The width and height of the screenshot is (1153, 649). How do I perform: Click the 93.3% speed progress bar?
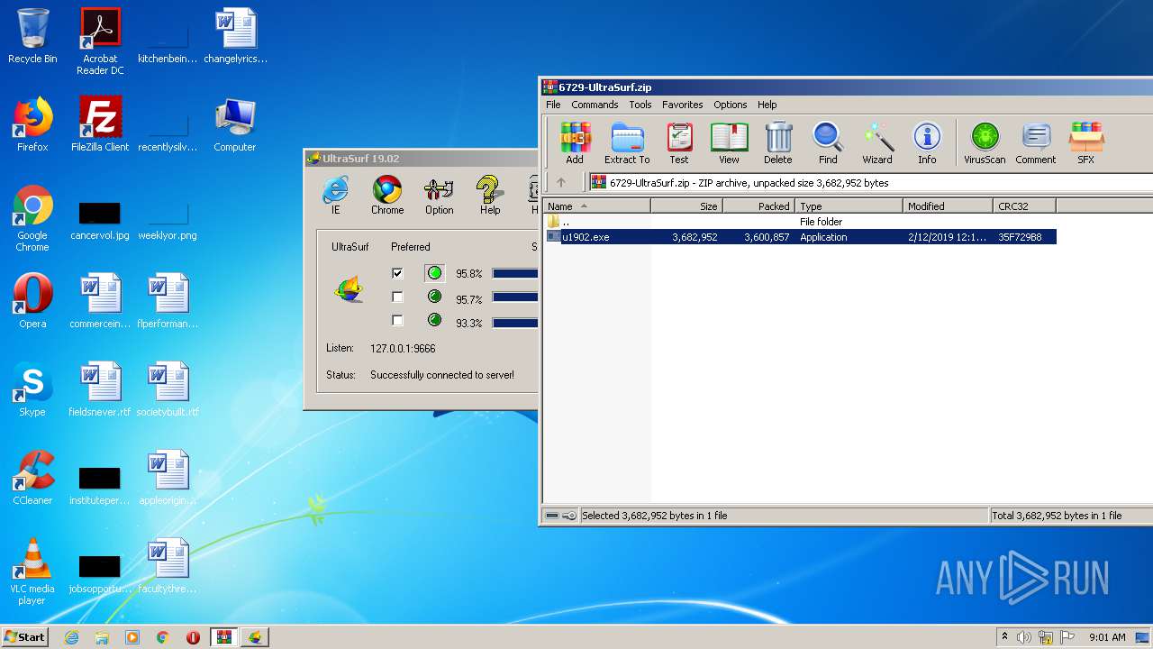click(515, 322)
